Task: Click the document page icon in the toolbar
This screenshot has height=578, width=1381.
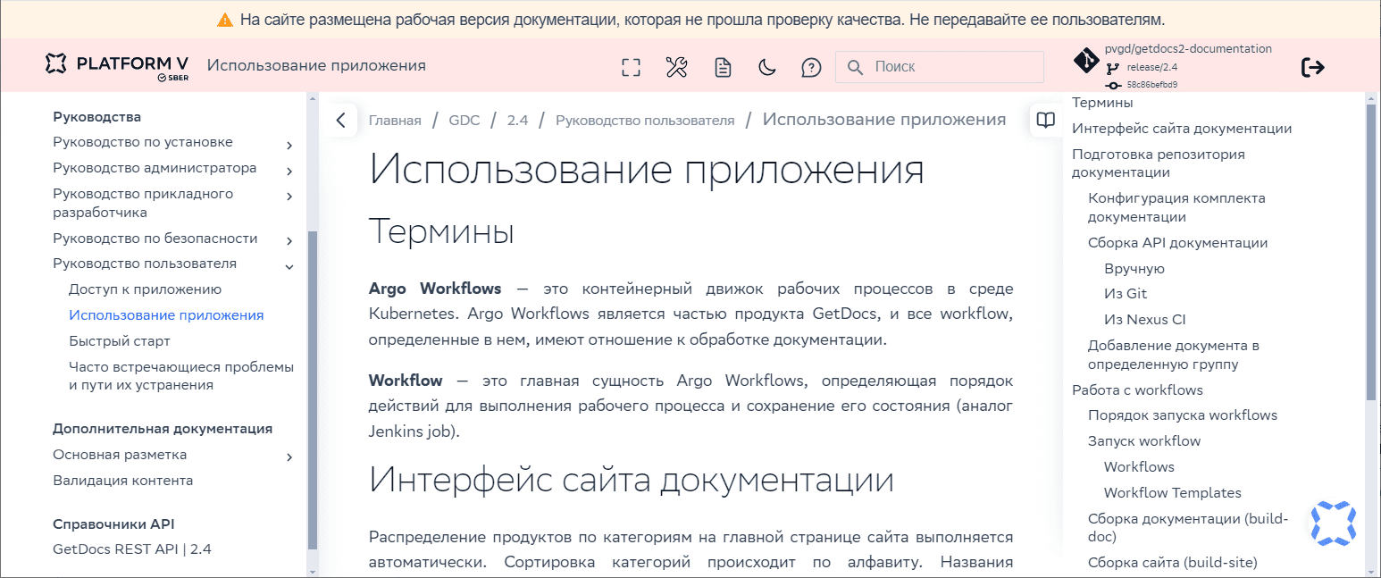Action: (x=722, y=66)
